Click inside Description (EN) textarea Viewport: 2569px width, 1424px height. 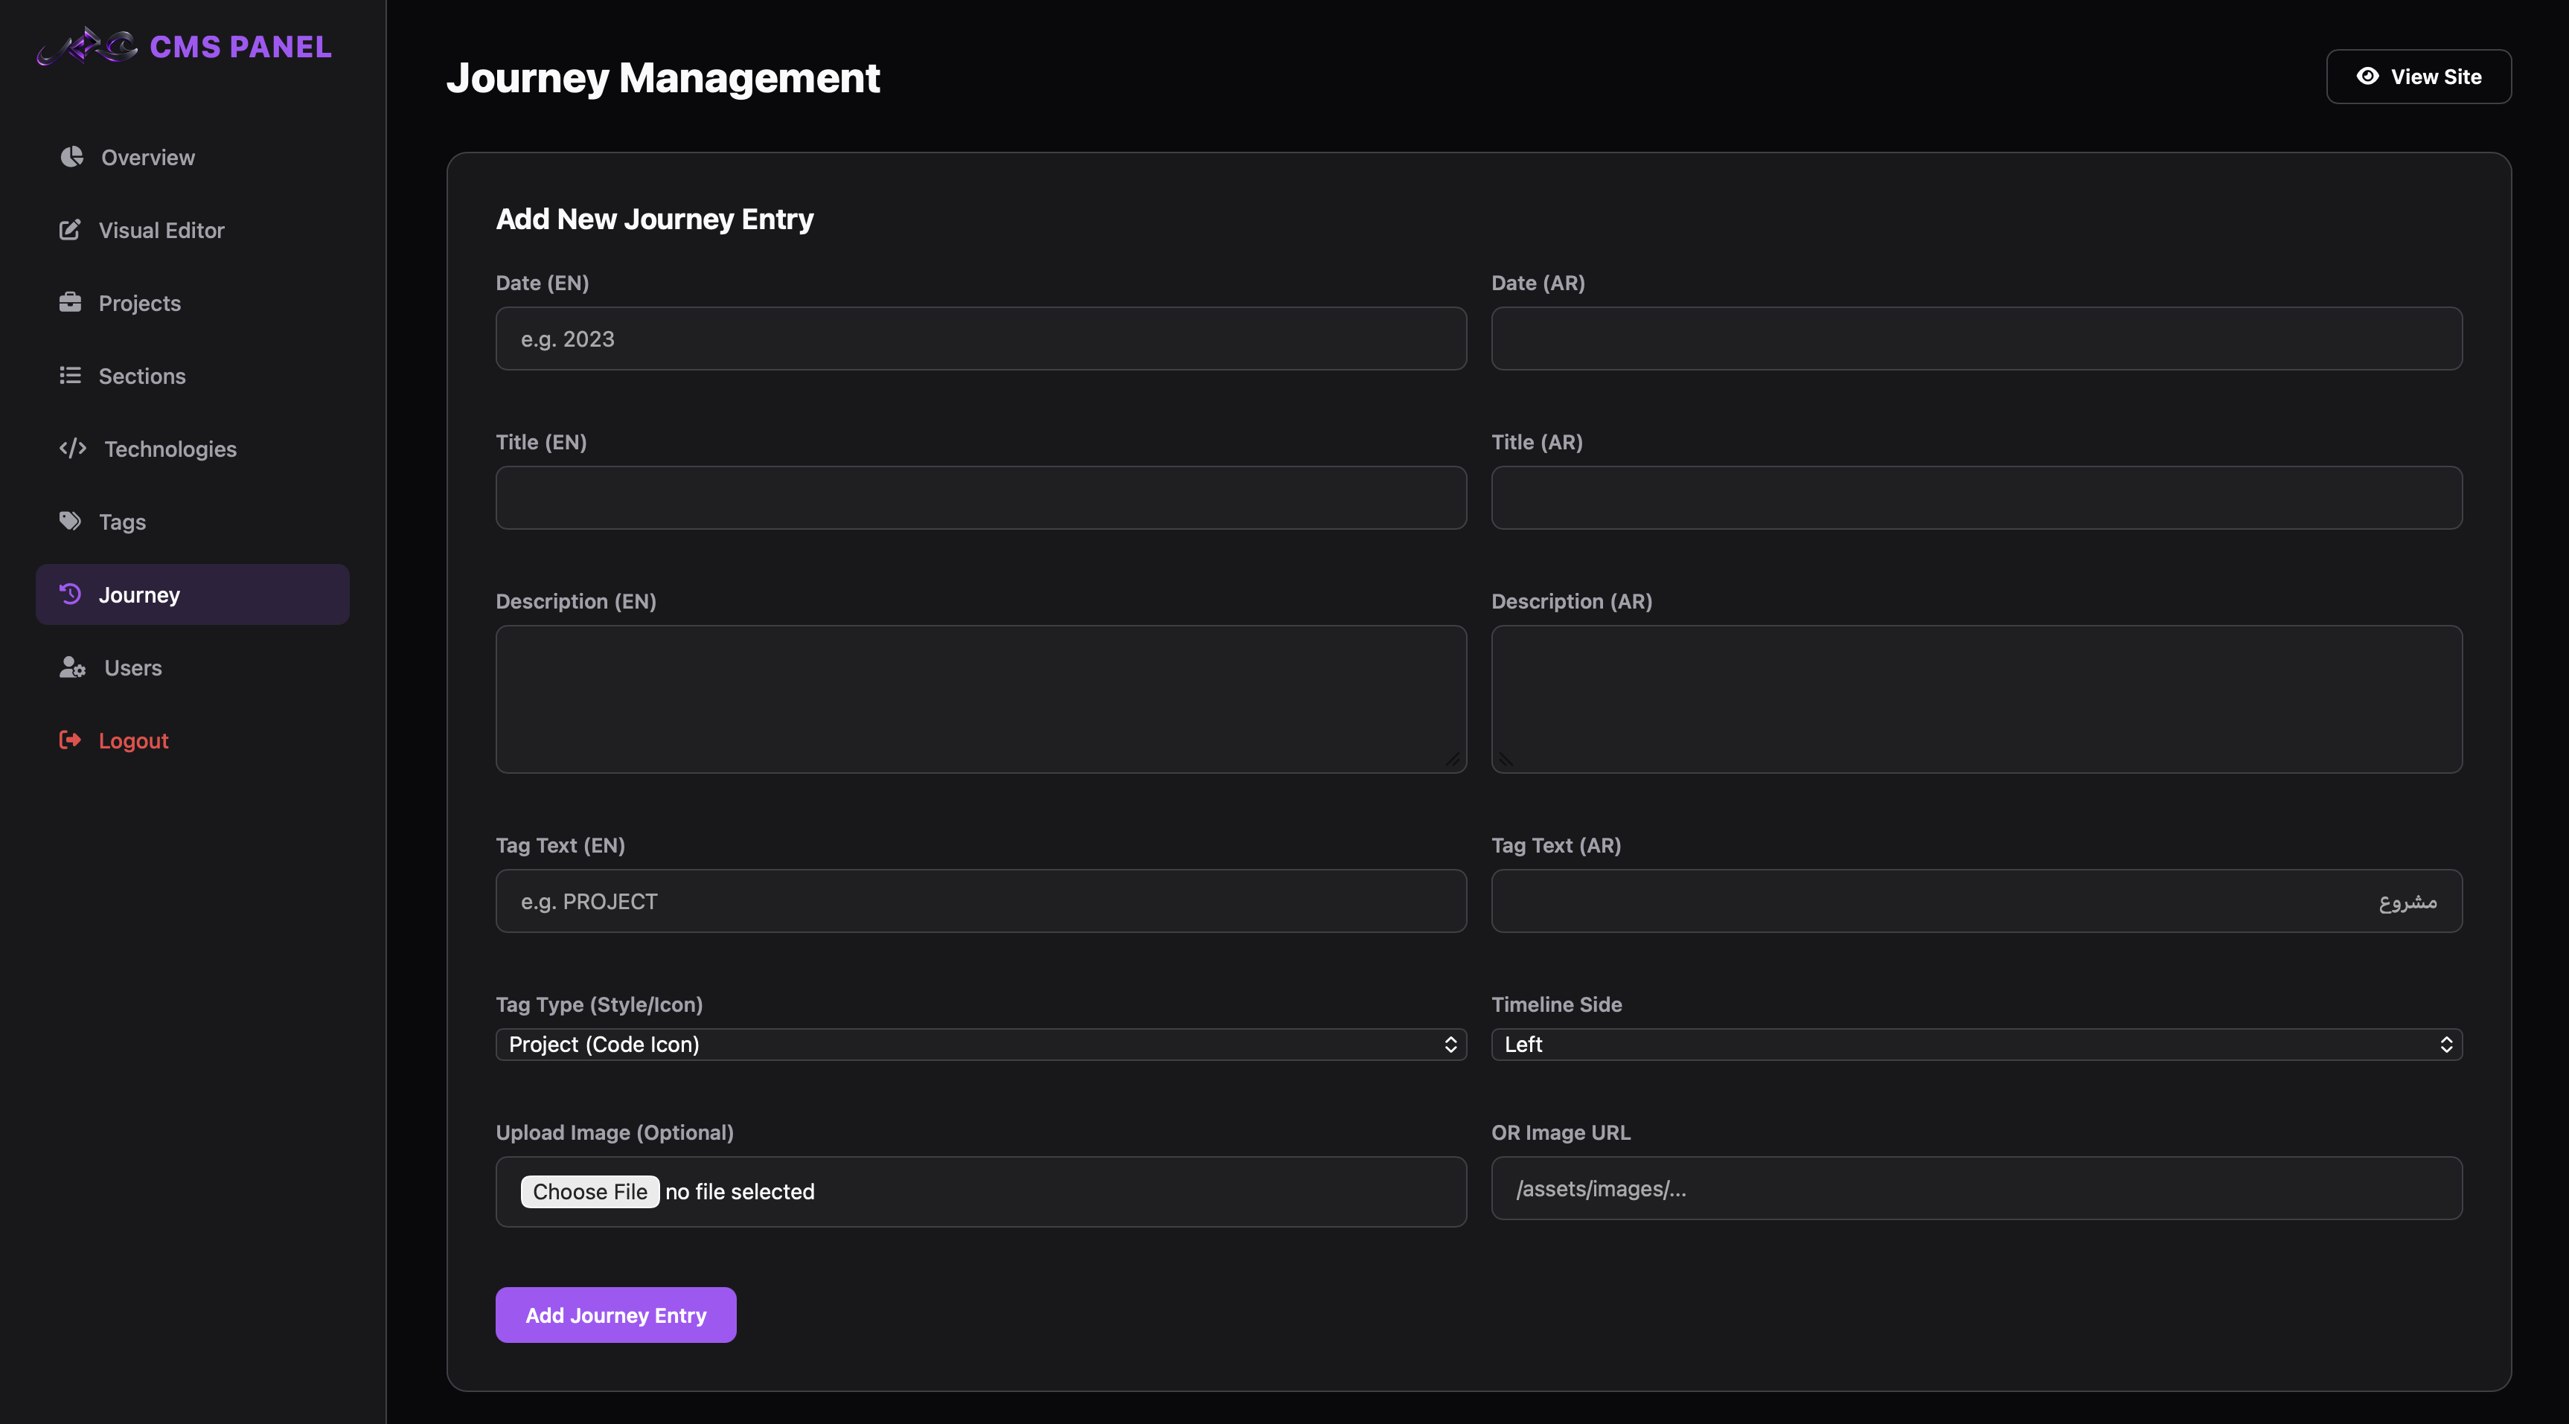980,699
